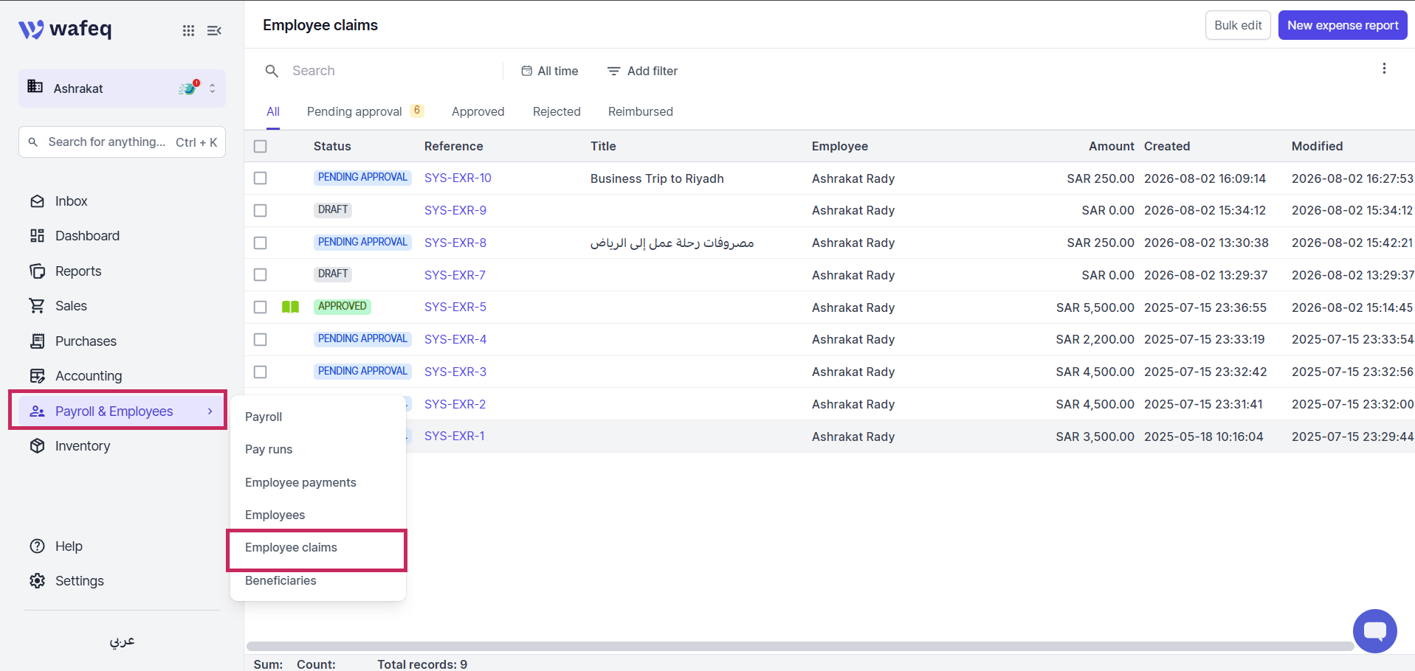
Task: Open the SYS-EXR-5 reference link
Action: pos(455,307)
